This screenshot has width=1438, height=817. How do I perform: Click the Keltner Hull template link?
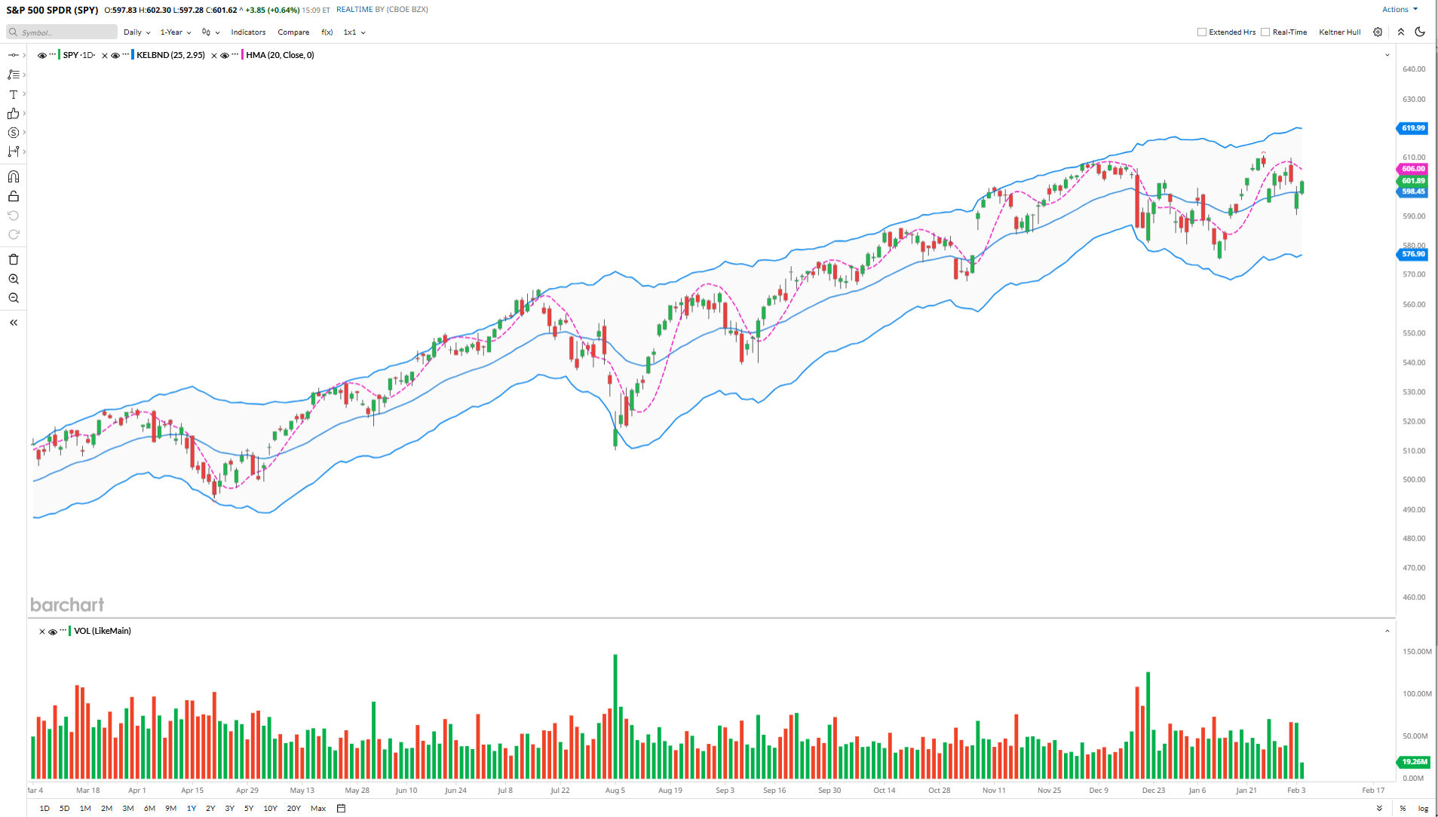pyautogui.click(x=1339, y=32)
